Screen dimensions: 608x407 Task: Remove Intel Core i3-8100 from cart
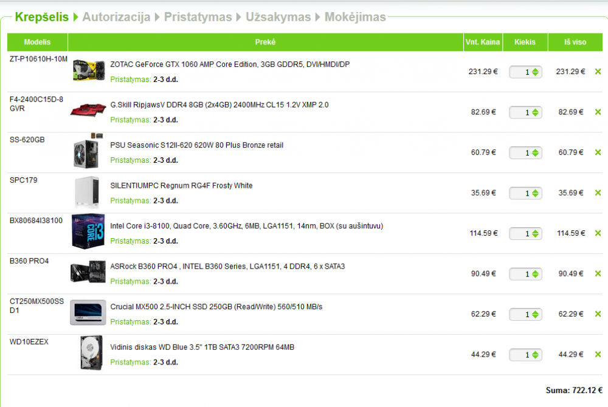tap(598, 233)
